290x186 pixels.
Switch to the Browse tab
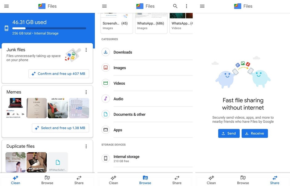click(145, 179)
